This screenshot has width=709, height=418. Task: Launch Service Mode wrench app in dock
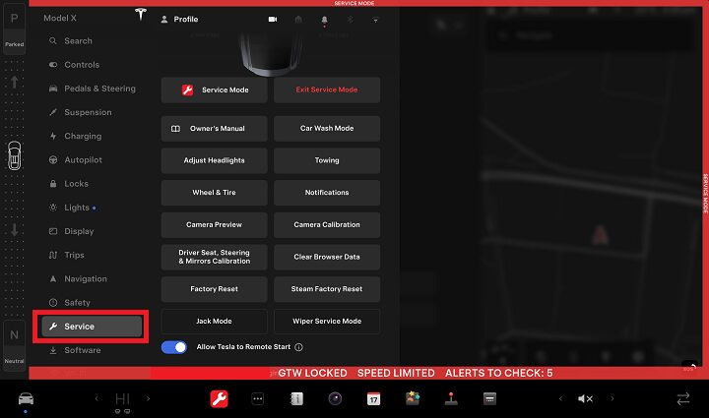[219, 398]
